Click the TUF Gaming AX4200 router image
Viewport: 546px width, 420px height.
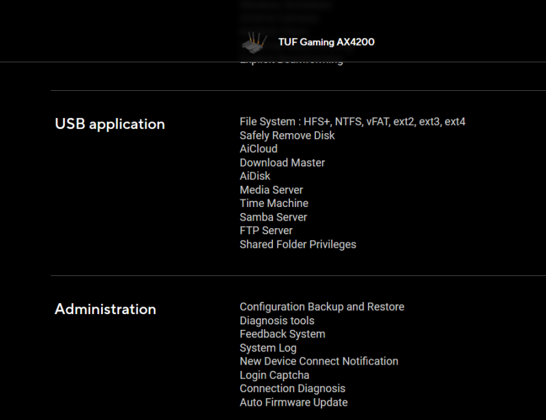pyautogui.click(x=255, y=42)
